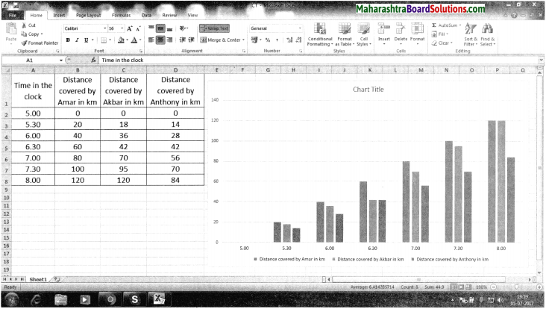The image size is (546, 309).
Task: Open Fill Color dropdown arrow
Action: pyautogui.click(x=127, y=40)
